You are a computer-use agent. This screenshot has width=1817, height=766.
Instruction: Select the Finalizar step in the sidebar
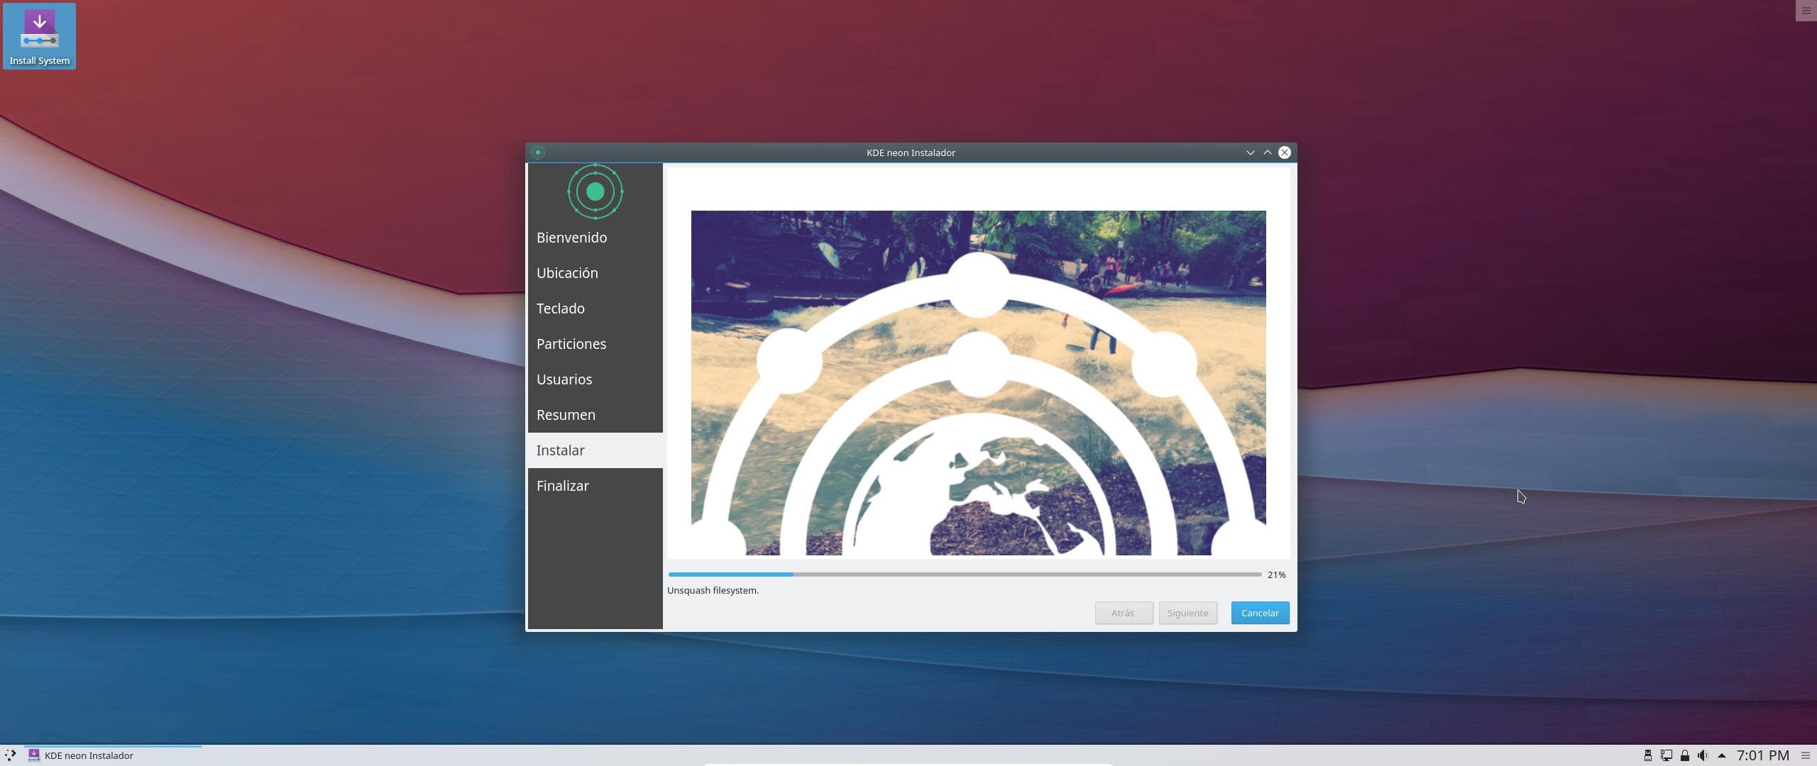point(562,486)
